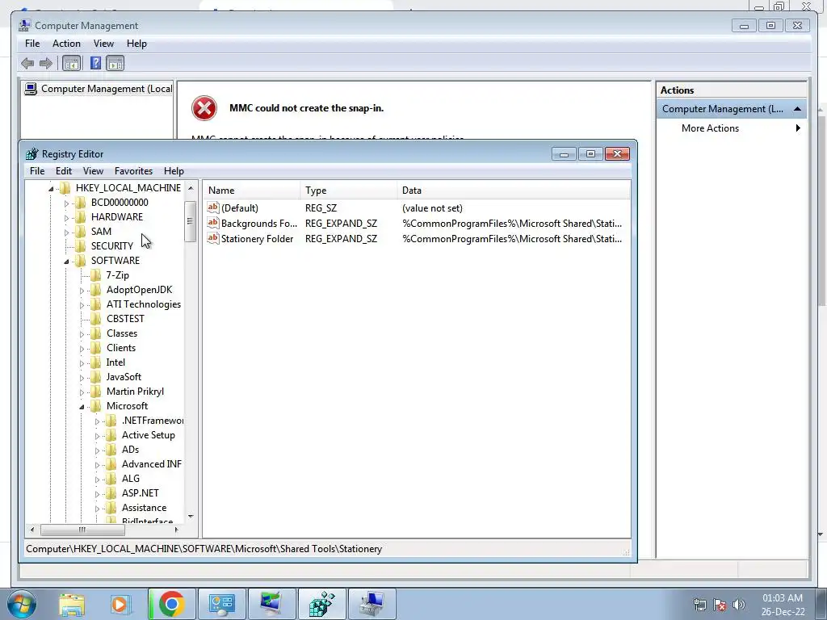This screenshot has height=620, width=827.
Task: Expand the BCD00000000 key
Action: [x=66, y=203]
